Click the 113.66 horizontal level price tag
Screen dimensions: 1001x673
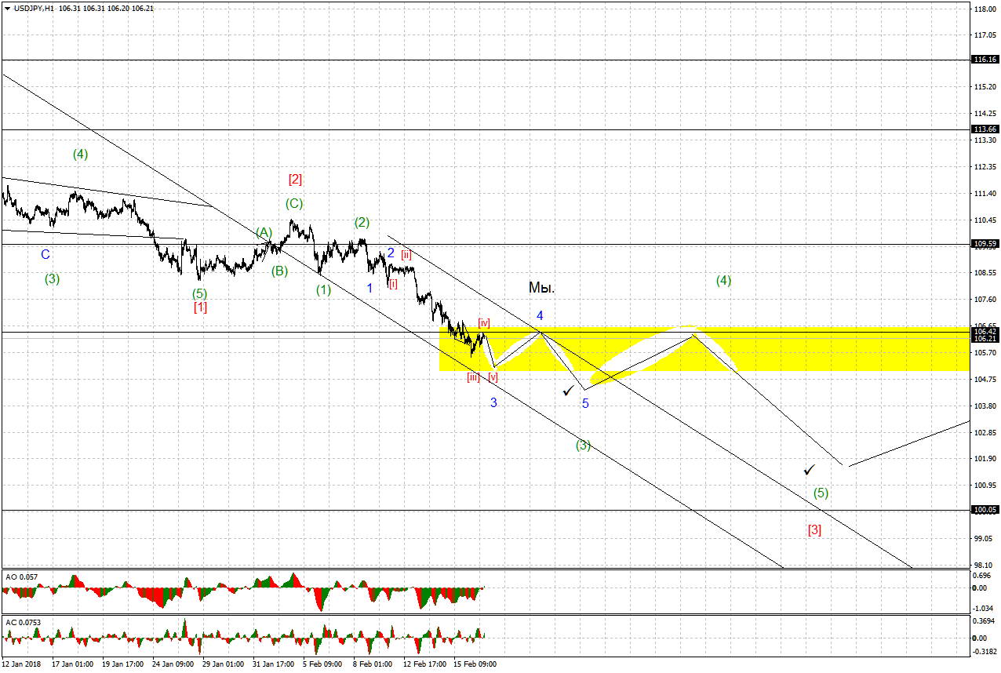coord(985,129)
